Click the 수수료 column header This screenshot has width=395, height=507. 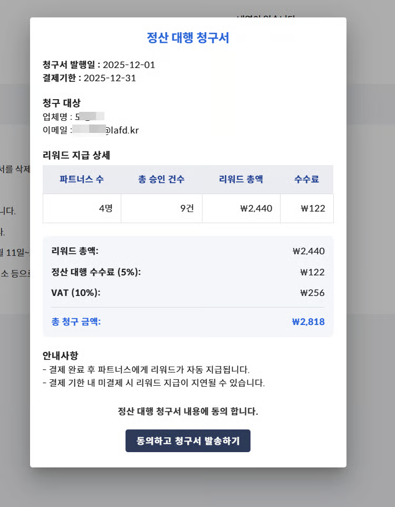coord(307,179)
